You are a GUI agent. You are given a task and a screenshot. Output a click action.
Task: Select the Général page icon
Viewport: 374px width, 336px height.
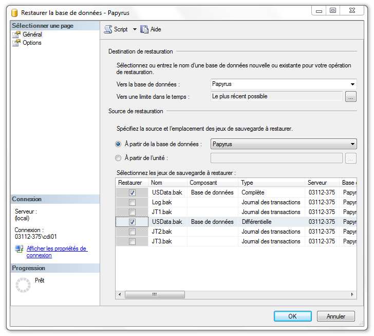click(16, 34)
